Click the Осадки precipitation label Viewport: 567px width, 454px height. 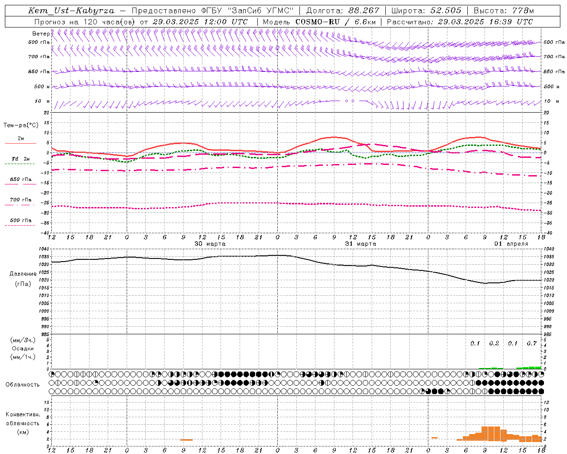(23, 348)
